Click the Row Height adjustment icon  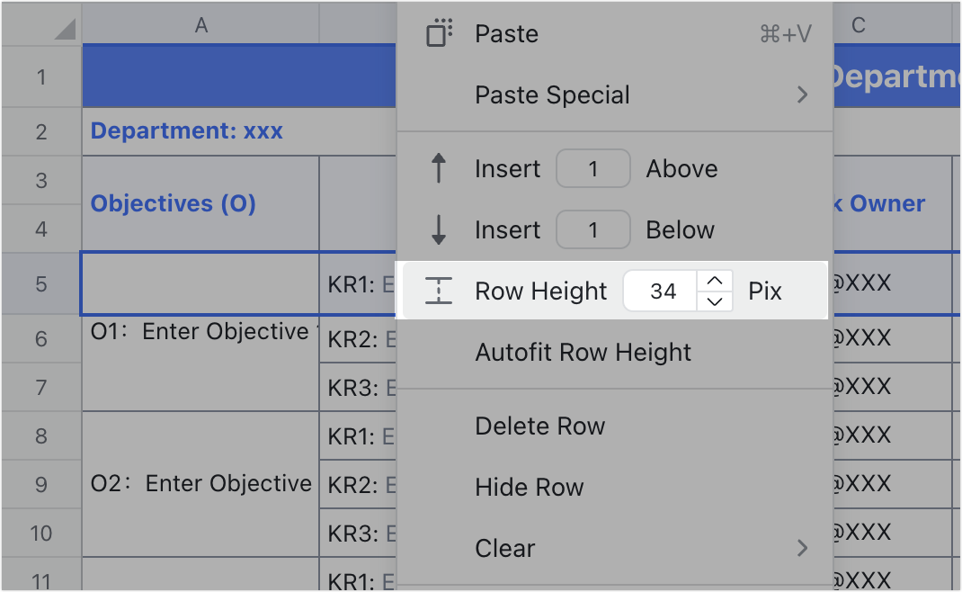(440, 290)
